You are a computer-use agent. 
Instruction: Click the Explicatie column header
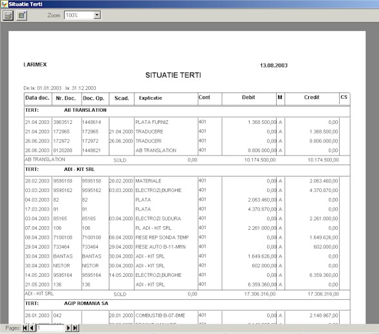(x=151, y=98)
